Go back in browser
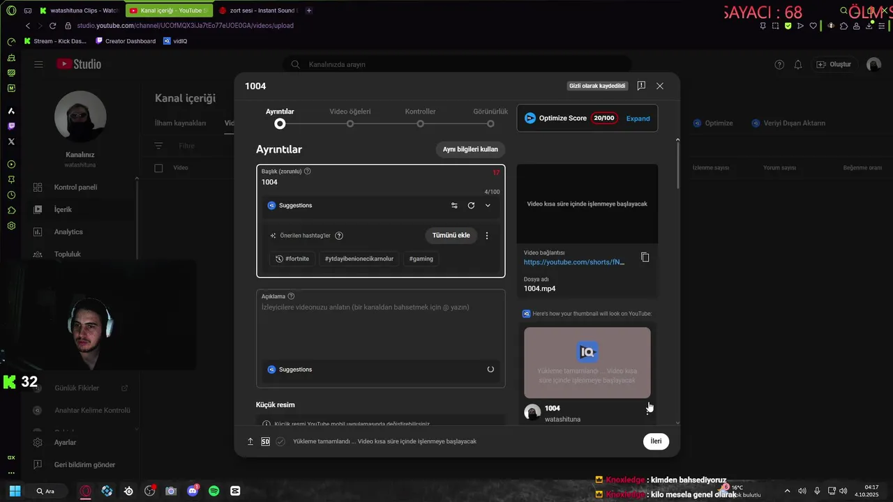 tap(27, 26)
